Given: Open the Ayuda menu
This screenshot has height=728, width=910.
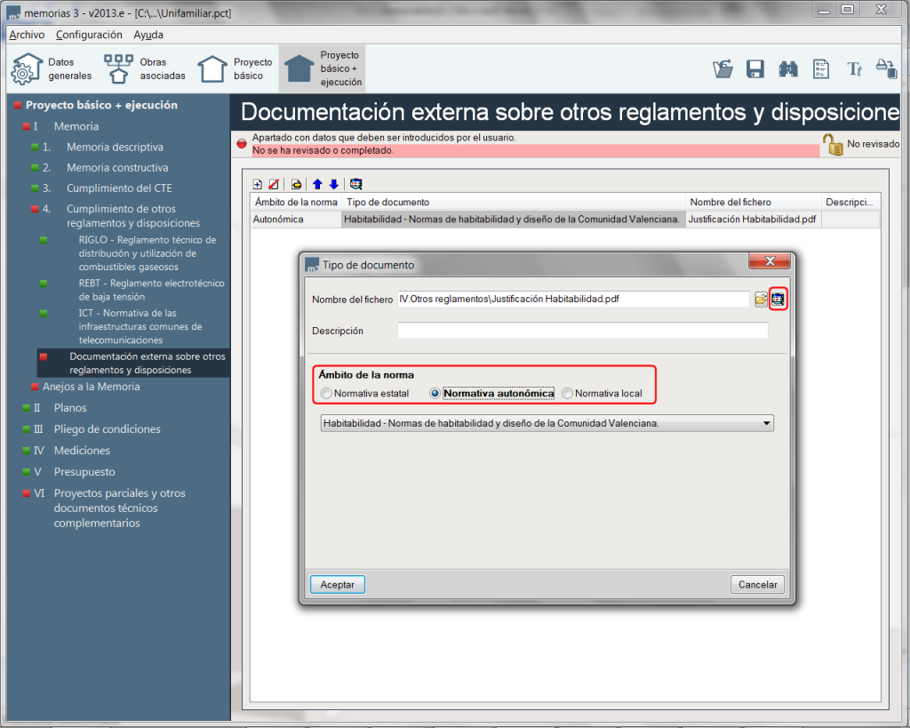Looking at the screenshot, I should 148,35.
